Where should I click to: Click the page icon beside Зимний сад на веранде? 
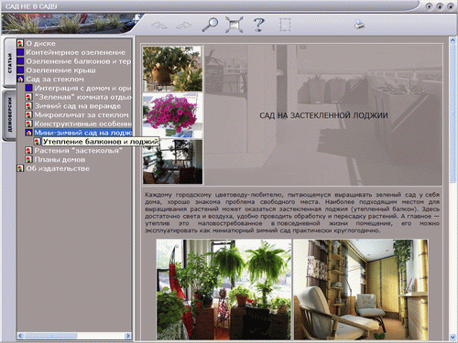point(28,106)
